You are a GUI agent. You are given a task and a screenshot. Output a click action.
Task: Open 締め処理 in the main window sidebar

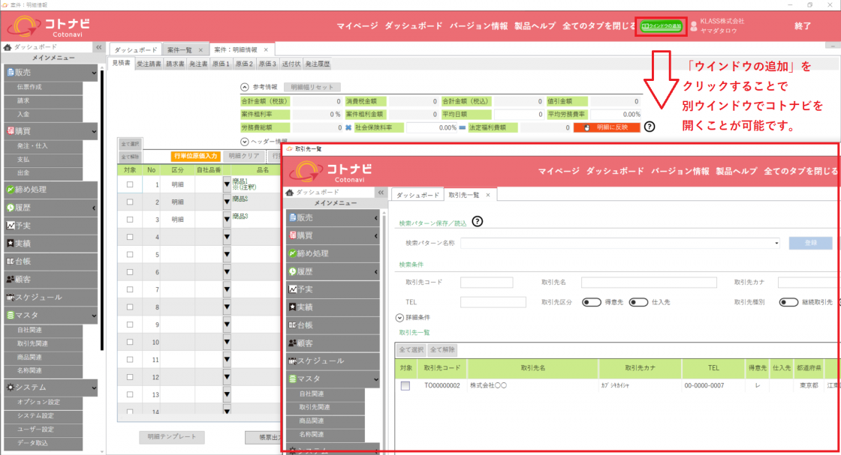point(50,190)
